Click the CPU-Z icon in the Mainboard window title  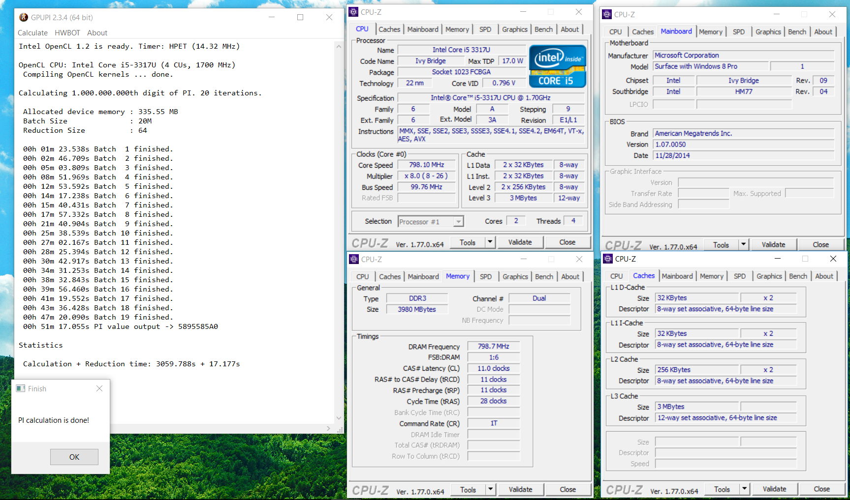[607, 14]
